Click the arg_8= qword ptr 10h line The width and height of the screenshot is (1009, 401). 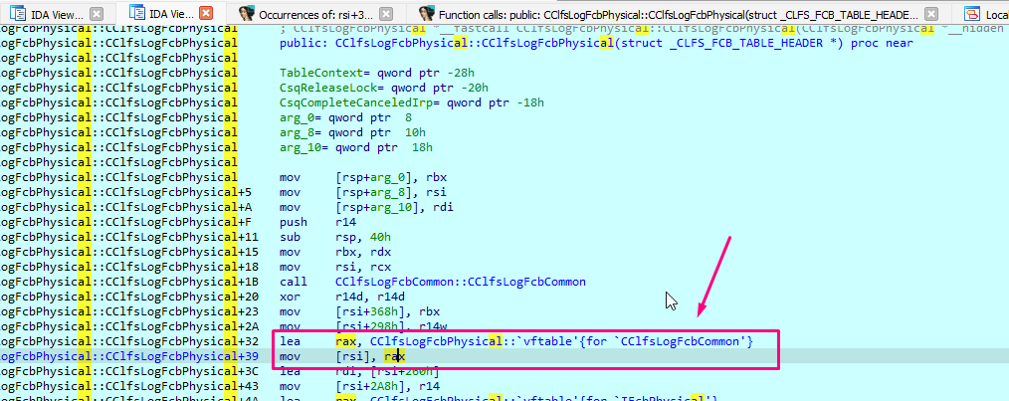[352, 132]
